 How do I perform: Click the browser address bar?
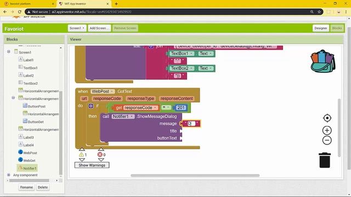click(x=174, y=12)
